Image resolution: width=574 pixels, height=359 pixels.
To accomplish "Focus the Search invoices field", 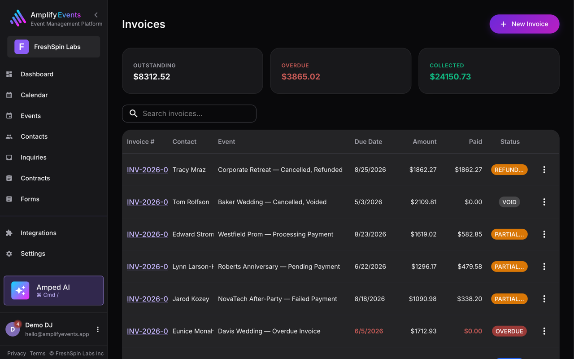I will point(189,114).
